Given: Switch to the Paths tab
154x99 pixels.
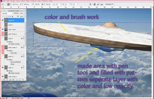Looking at the screenshot, I should tap(17, 11).
